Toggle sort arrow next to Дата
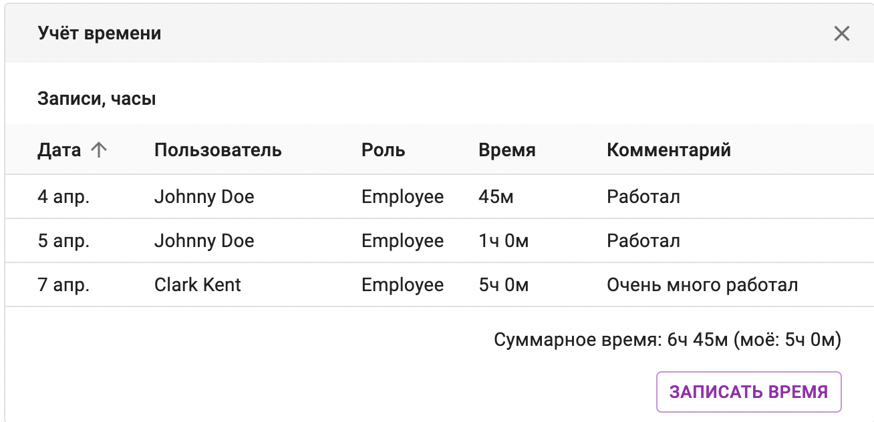The height and width of the screenshot is (422, 874). pyautogui.click(x=98, y=150)
